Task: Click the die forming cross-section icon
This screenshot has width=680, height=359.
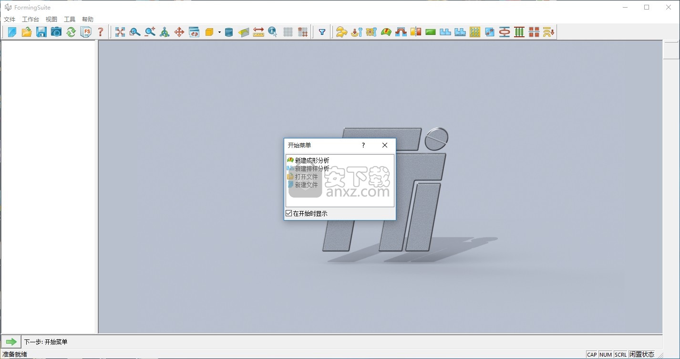Action: 401,32
